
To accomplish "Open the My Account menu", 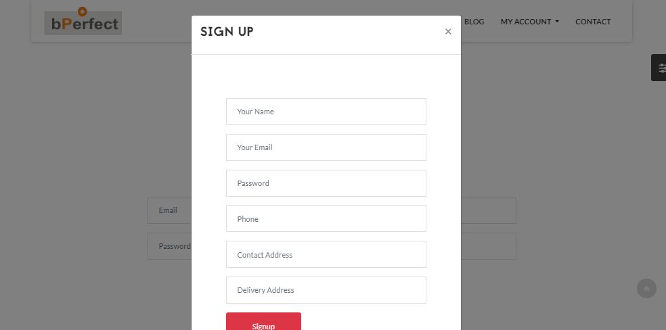I will click(x=526, y=22).
